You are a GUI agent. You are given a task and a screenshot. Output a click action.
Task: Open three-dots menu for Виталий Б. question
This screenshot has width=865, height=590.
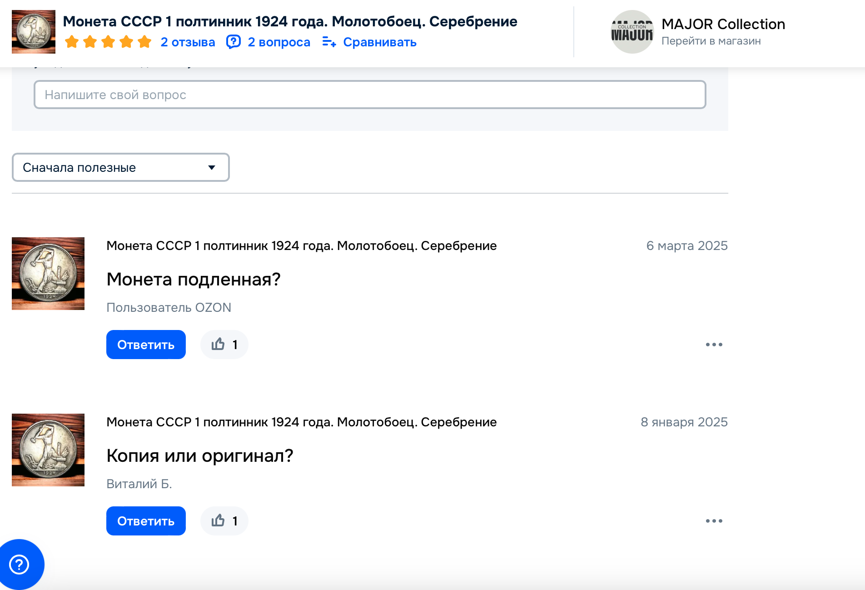point(714,521)
